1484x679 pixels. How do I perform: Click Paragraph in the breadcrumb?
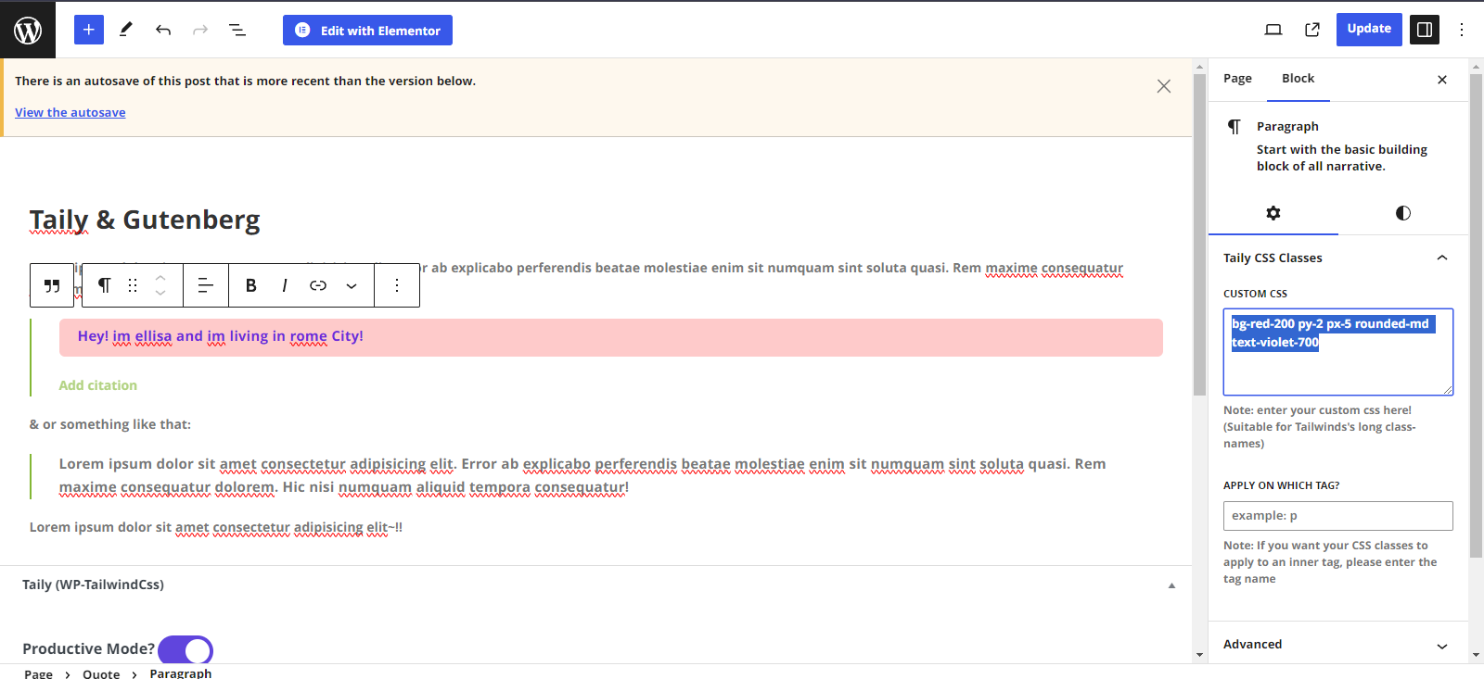[x=181, y=673]
